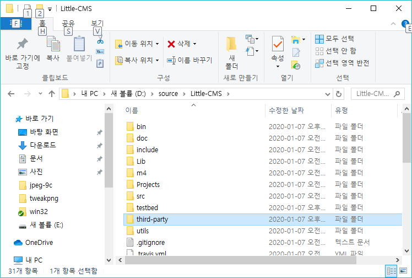The image size is (412, 278).
Task: Click the new folder icon in title bar
Action: pos(40,8)
